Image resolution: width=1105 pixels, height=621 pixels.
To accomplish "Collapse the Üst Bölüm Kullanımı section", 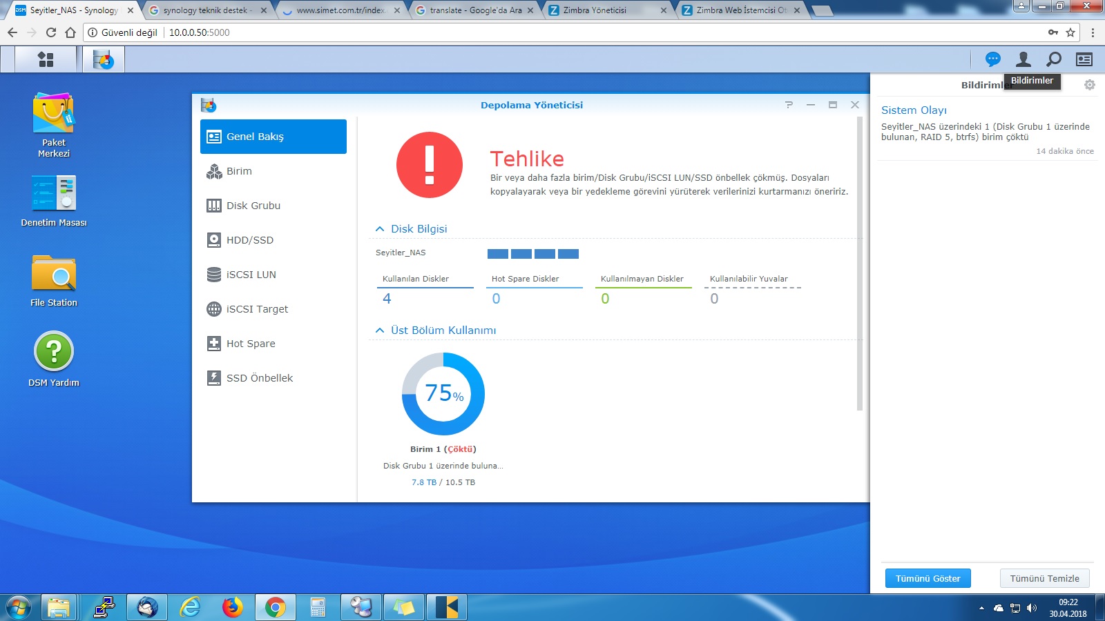I will tap(380, 331).
